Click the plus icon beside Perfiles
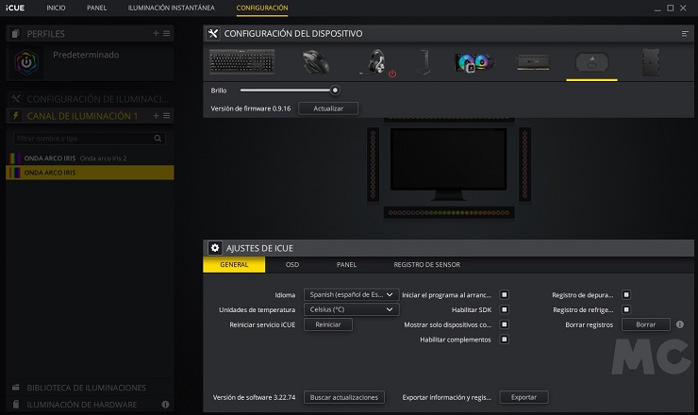698x415 pixels. (x=157, y=34)
